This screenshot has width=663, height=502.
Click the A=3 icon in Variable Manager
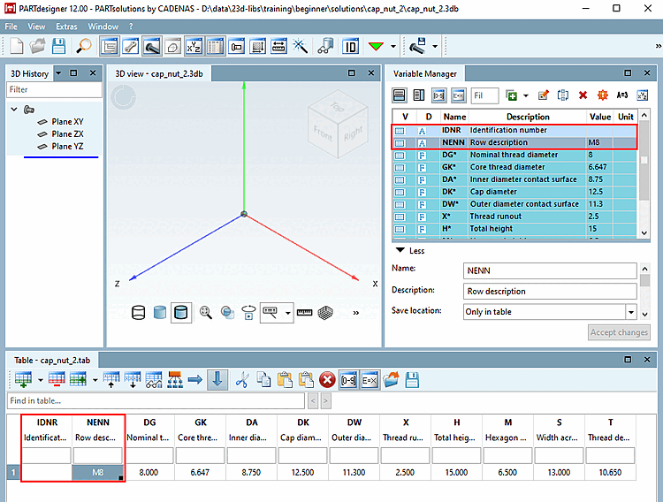tap(622, 95)
